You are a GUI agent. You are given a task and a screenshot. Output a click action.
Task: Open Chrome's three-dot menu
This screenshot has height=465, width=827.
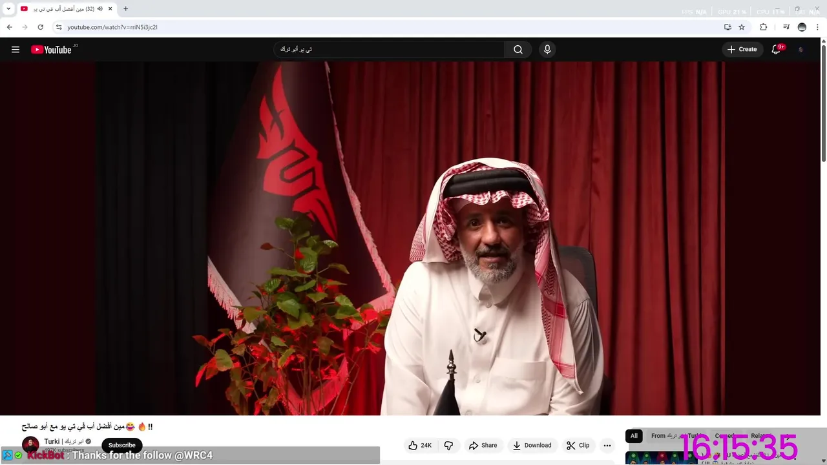point(817,27)
